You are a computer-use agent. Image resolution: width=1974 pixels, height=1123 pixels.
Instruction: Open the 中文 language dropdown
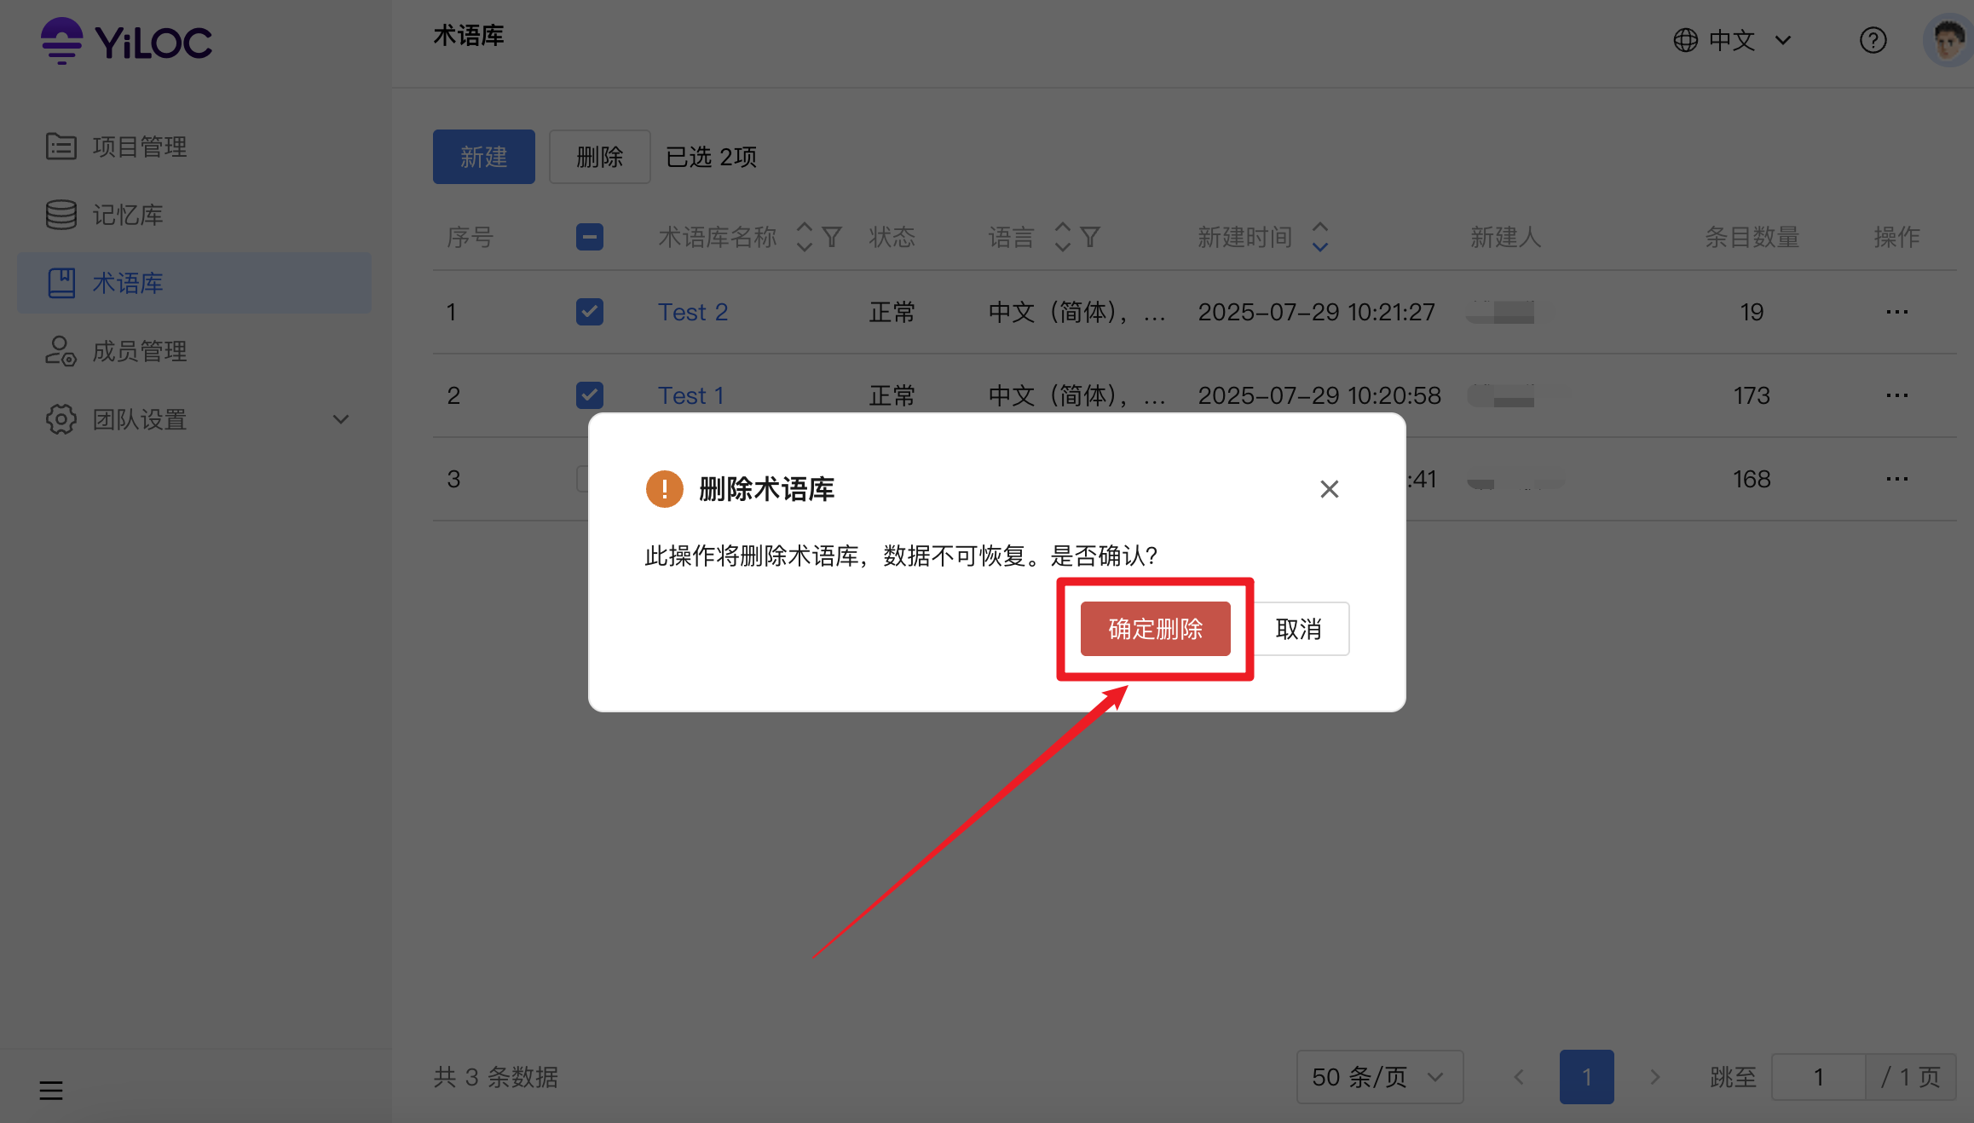1732,40
